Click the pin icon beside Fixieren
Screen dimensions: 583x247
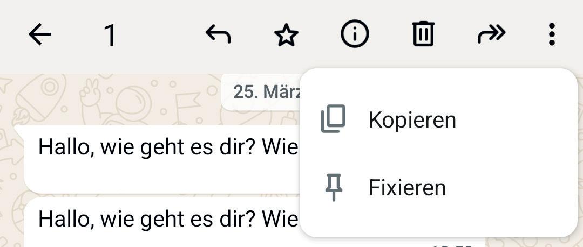[x=334, y=188]
